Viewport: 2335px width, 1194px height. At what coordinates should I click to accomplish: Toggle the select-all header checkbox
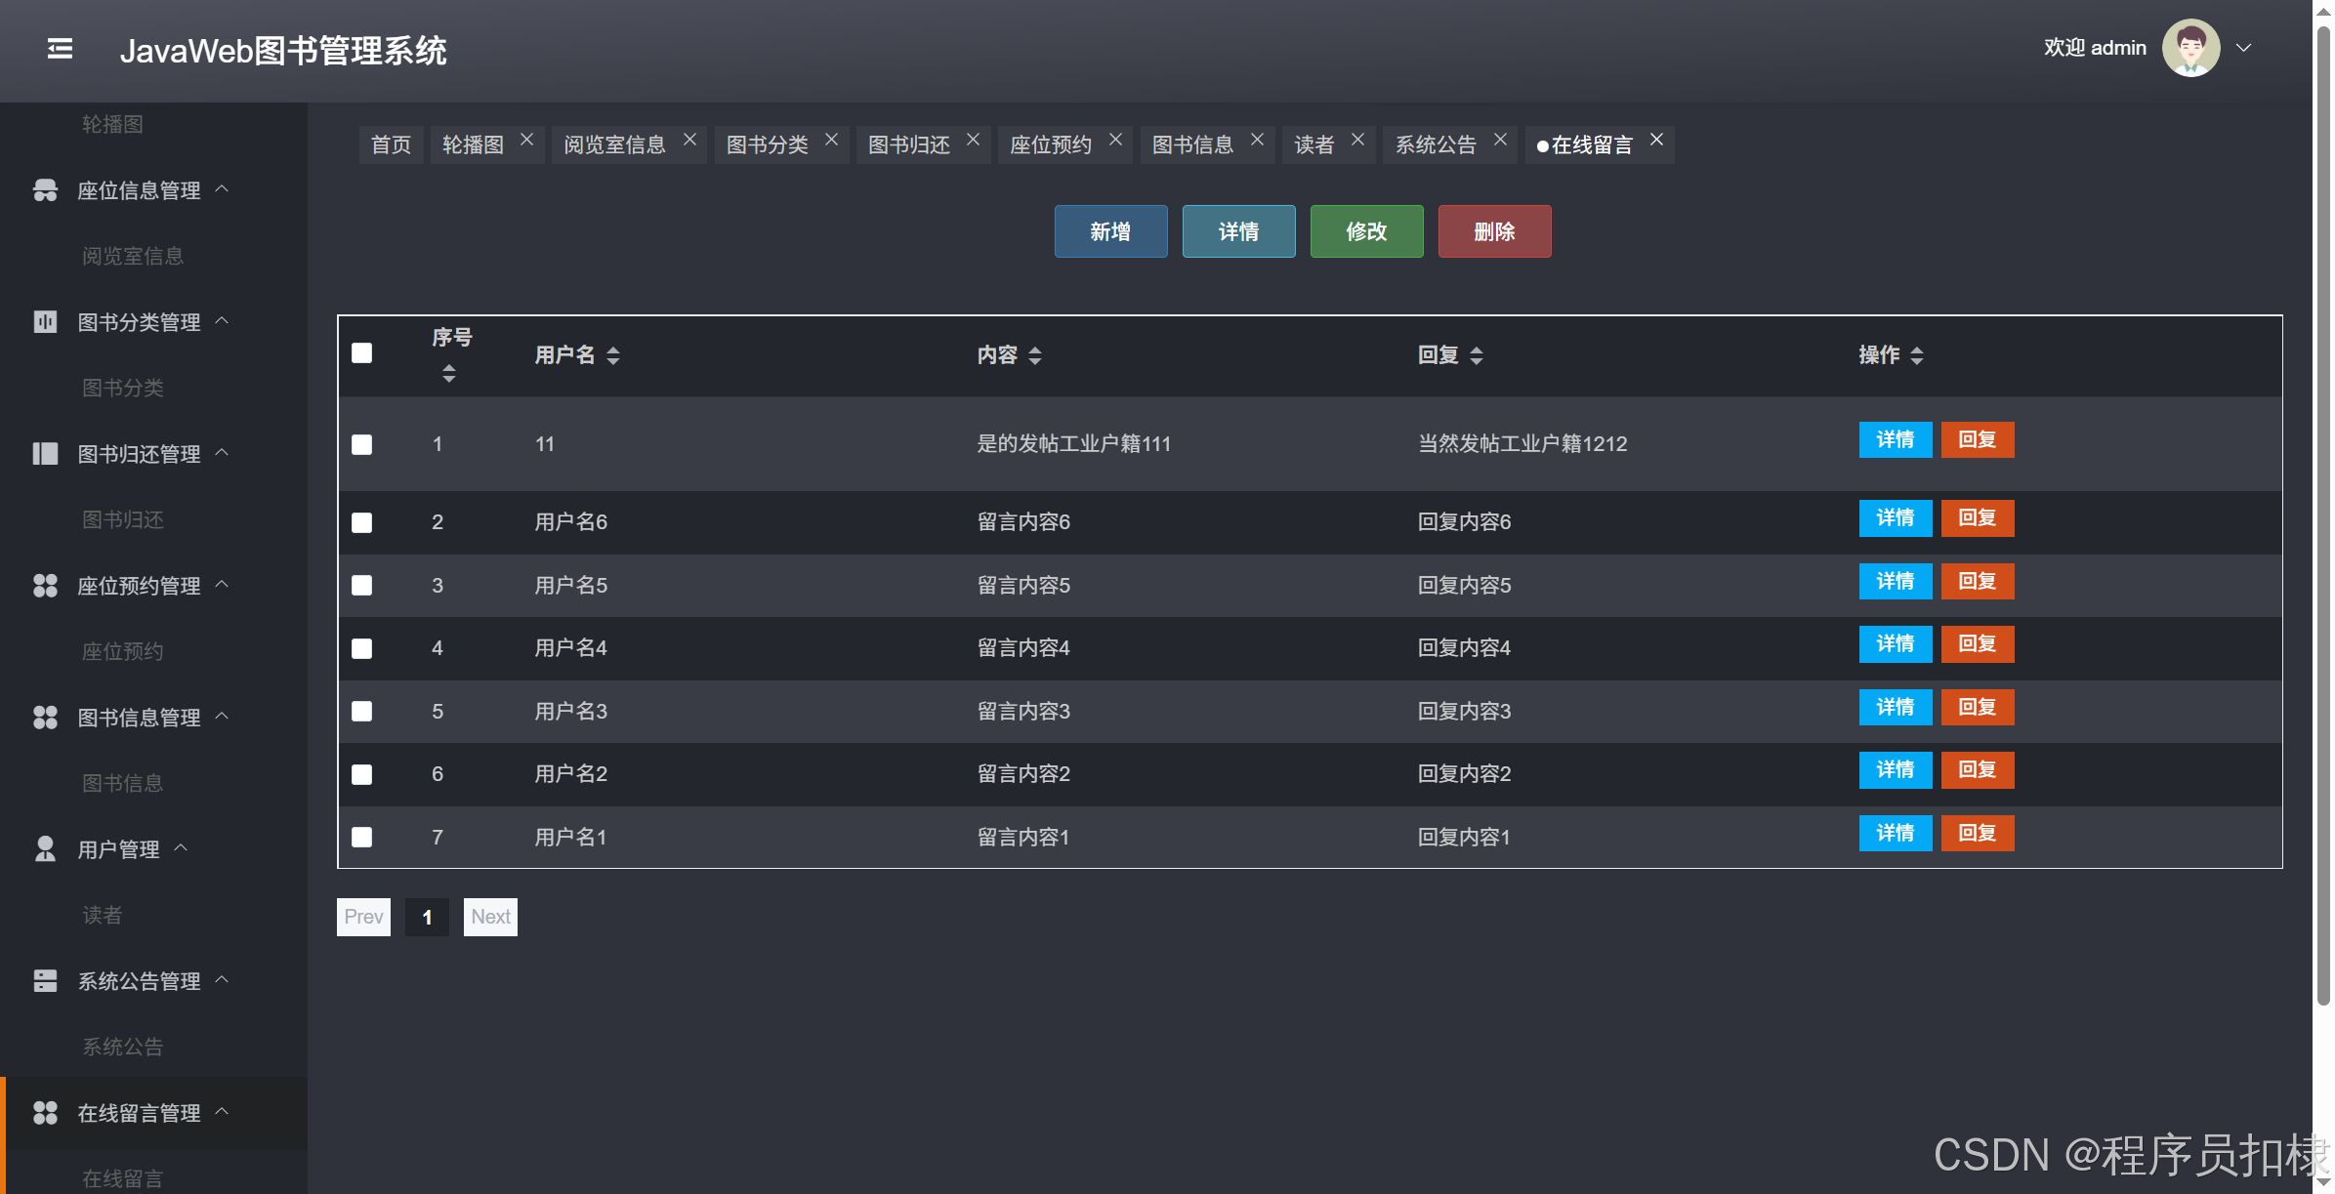pyautogui.click(x=362, y=353)
